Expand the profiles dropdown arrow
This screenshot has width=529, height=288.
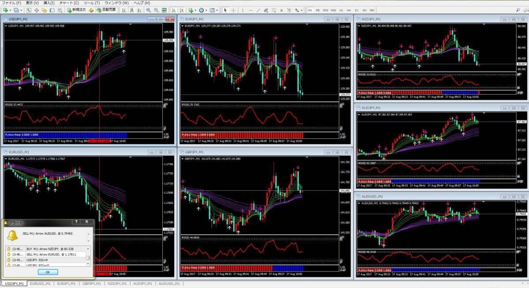point(21,10)
